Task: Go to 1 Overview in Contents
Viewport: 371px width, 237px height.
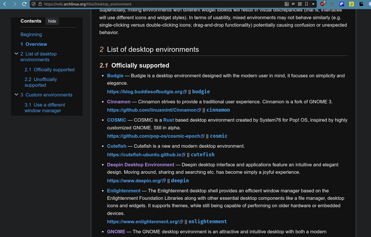Action: (34, 44)
